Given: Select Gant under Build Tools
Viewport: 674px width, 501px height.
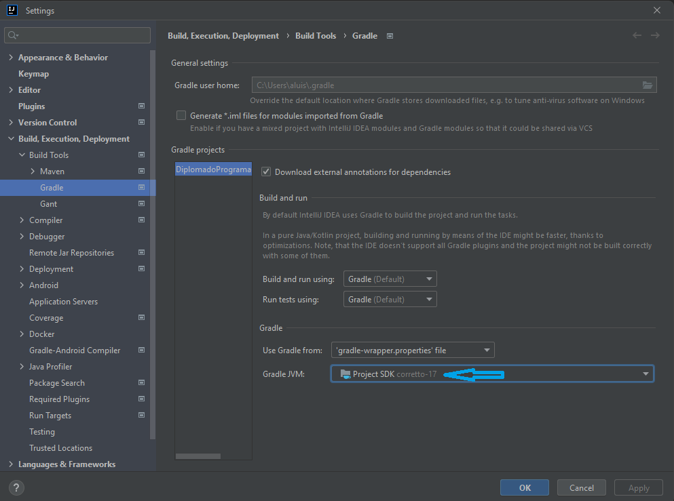Looking at the screenshot, I should coord(49,204).
